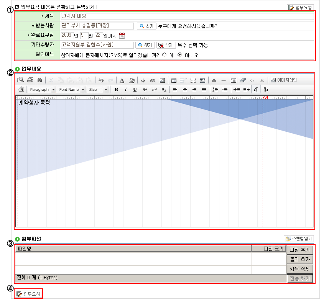Viewport: 329px width, 301px height.
Task: Click the 파일 추가 button
Action: 300,250
